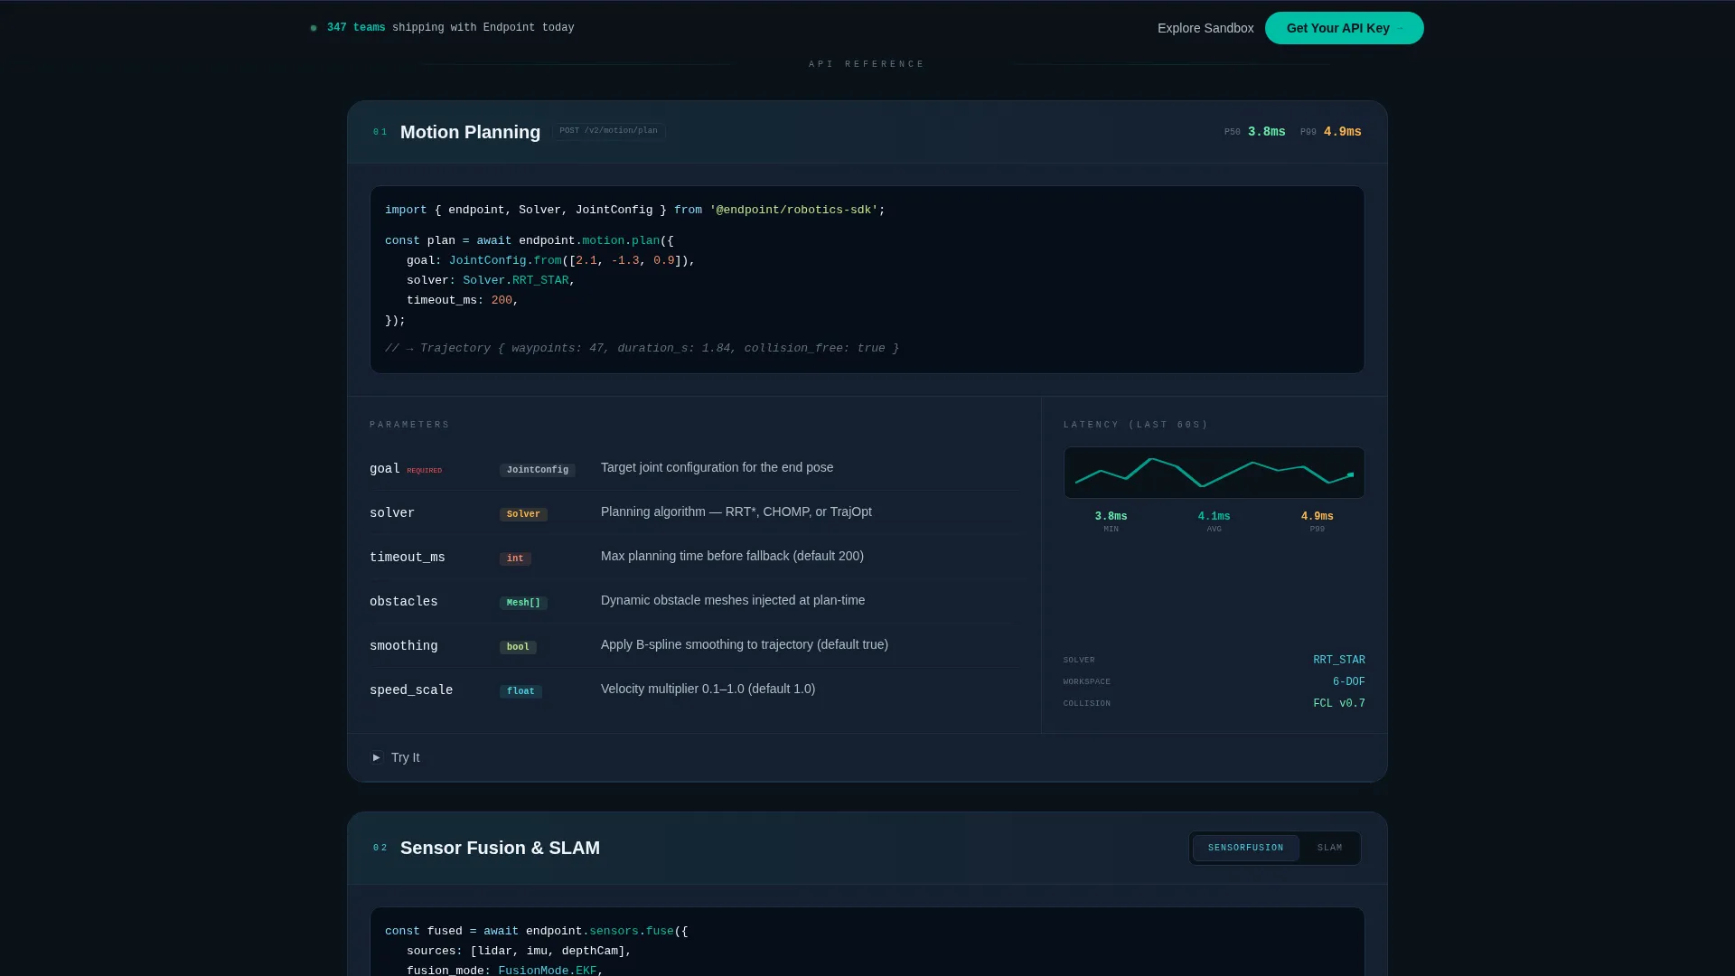Viewport: 1735px width, 976px height.
Task: Click the 6-DOF workspace value
Action: click(1349, 682)
